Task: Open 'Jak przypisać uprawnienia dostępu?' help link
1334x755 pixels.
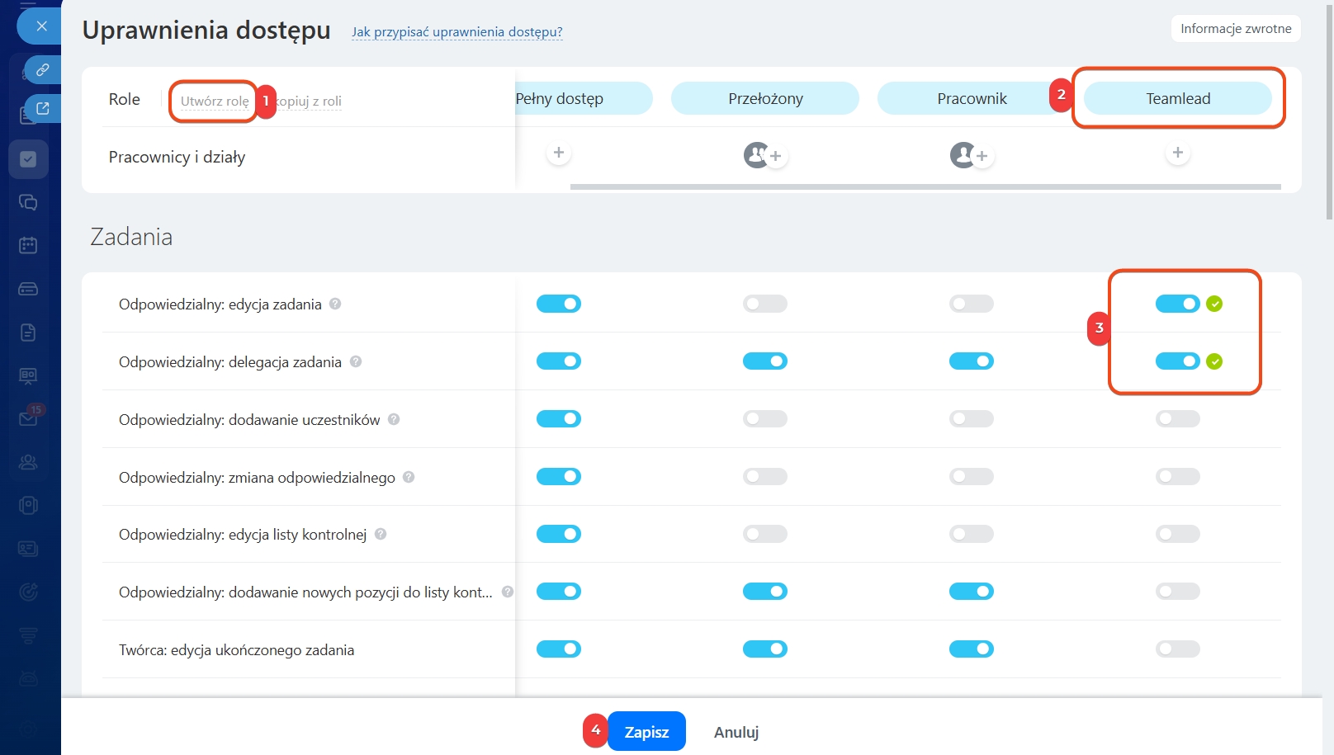Action: tap(457, 32)
